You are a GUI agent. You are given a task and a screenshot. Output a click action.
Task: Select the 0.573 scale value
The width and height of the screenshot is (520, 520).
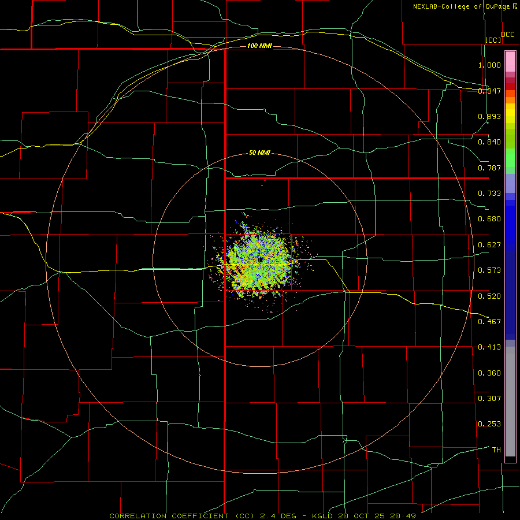(x=489, y=270)
